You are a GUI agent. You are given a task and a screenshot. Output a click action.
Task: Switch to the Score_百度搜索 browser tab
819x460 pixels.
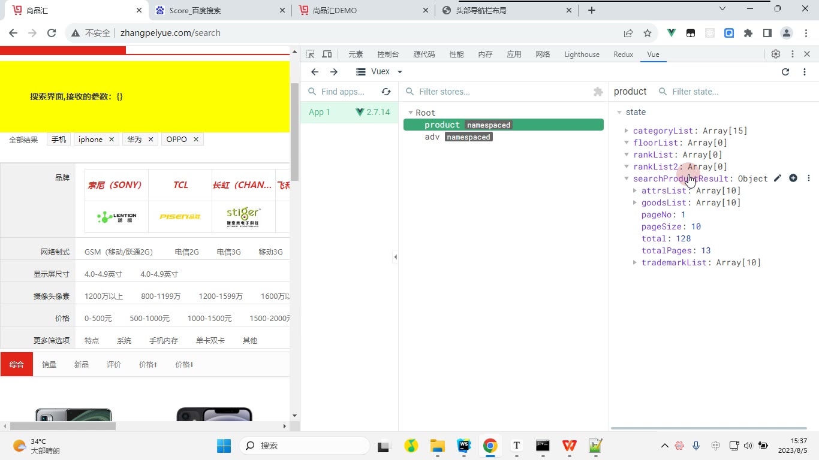tap(220, 10)
